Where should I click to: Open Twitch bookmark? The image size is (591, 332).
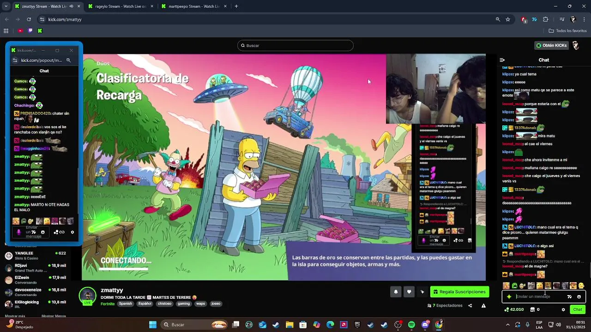click(30, 31)
